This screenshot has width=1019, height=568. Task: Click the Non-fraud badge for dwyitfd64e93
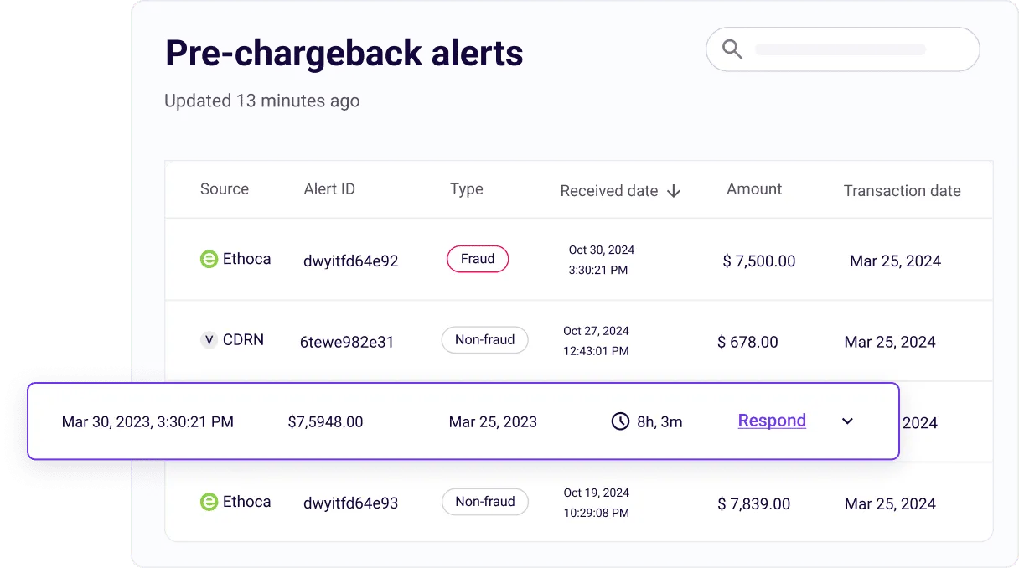coord(484,502)
